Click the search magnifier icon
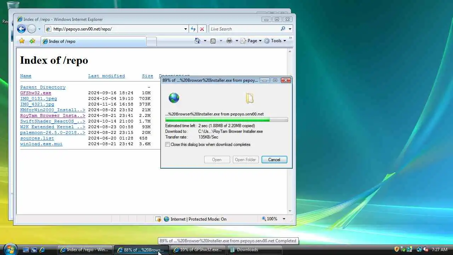Image resolution: width=453 pixels, height=255 pixels. coord(283,29)
